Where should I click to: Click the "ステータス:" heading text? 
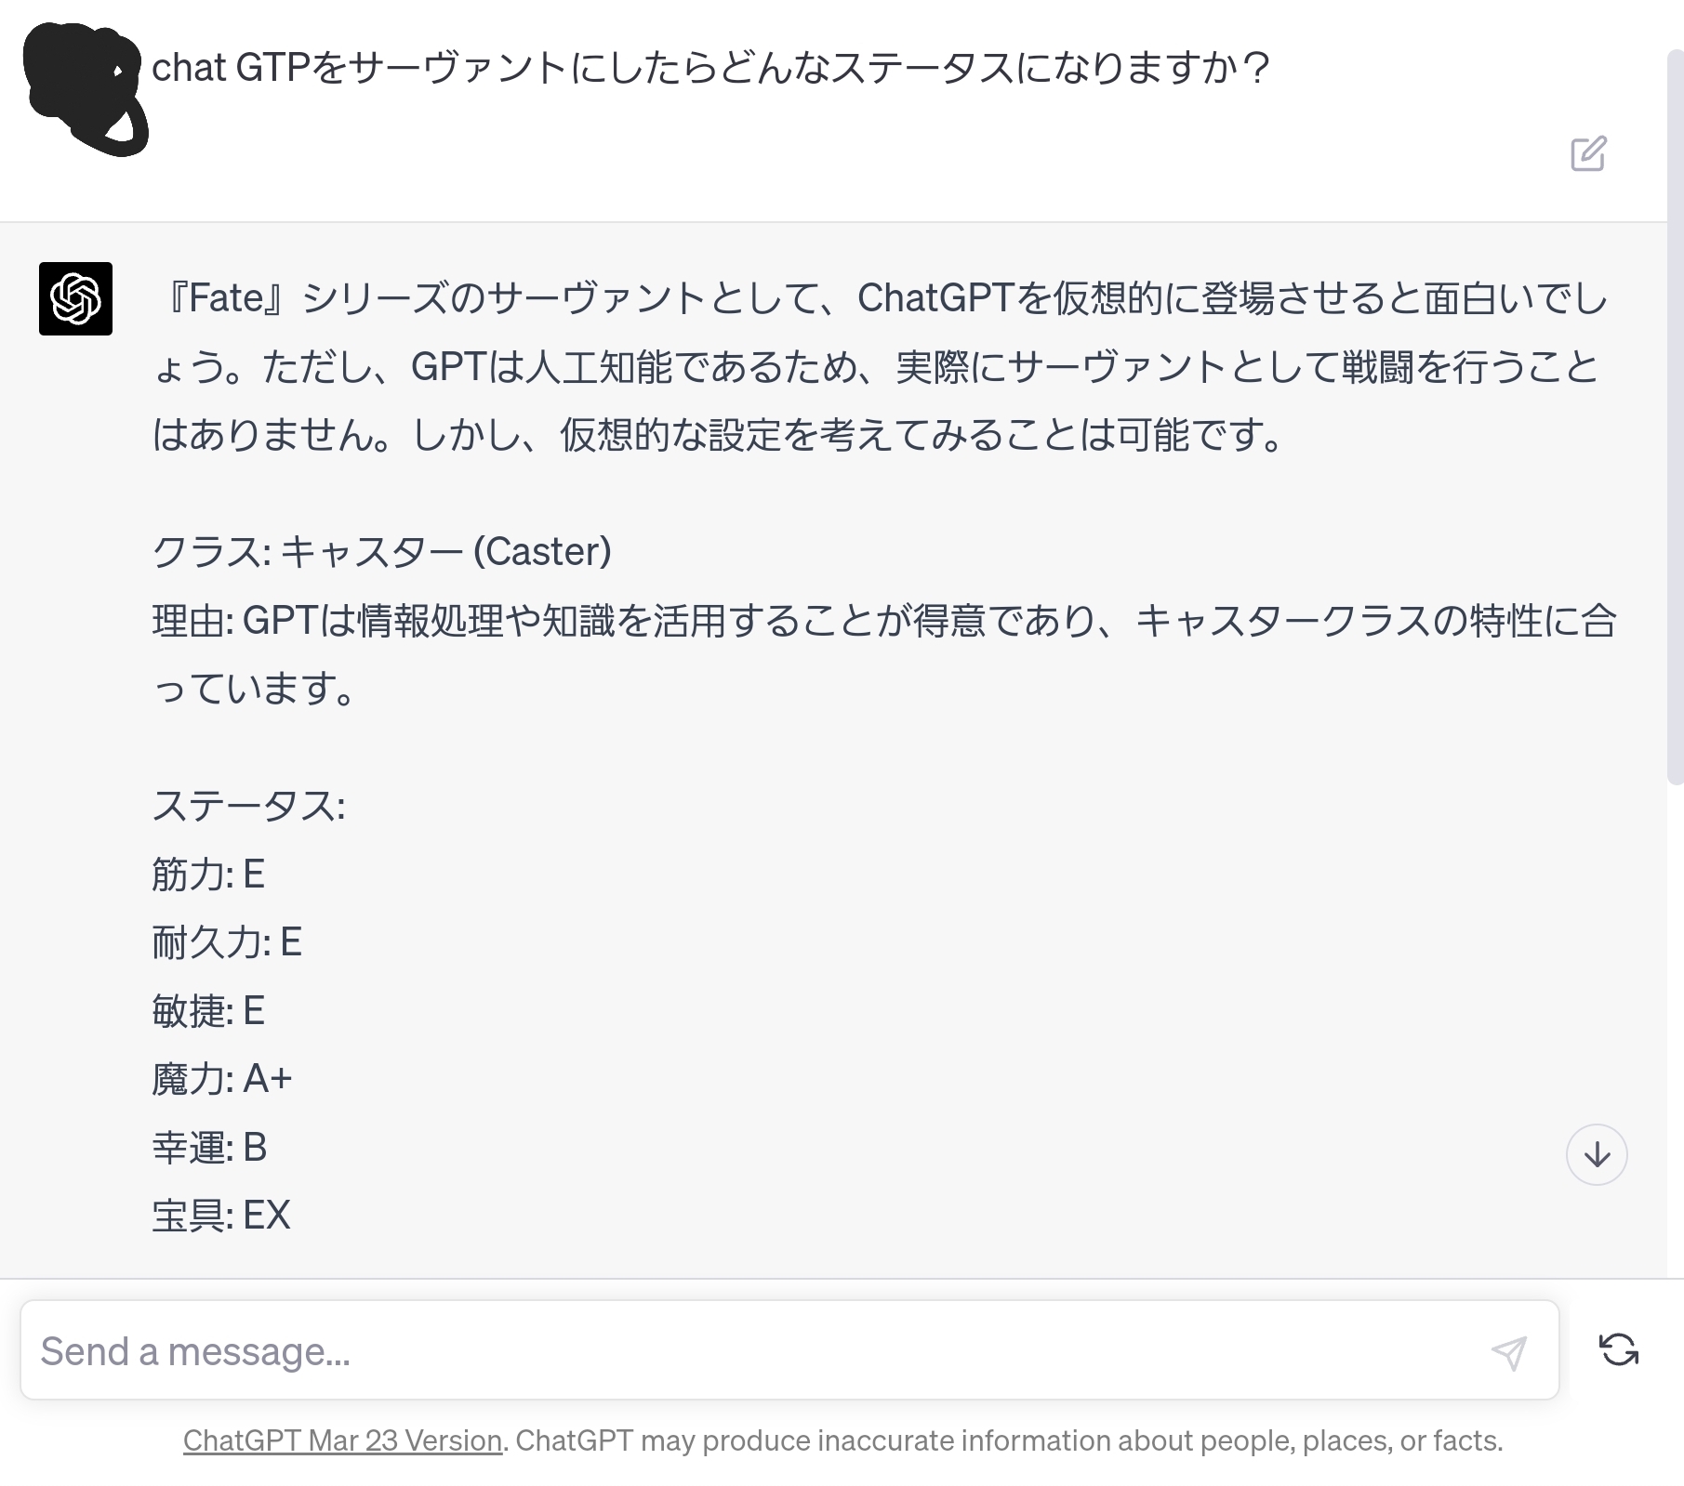tap(248, 806)
